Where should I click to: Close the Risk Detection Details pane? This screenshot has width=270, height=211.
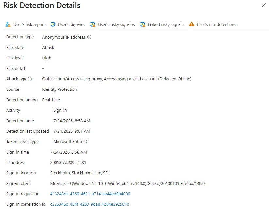coord(263,5)
